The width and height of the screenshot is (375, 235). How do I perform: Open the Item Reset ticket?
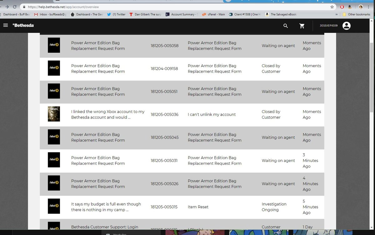tap(198, 207)
